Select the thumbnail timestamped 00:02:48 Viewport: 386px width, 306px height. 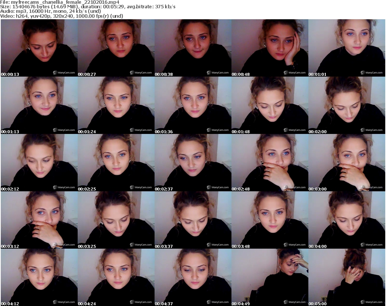[270, 163]
